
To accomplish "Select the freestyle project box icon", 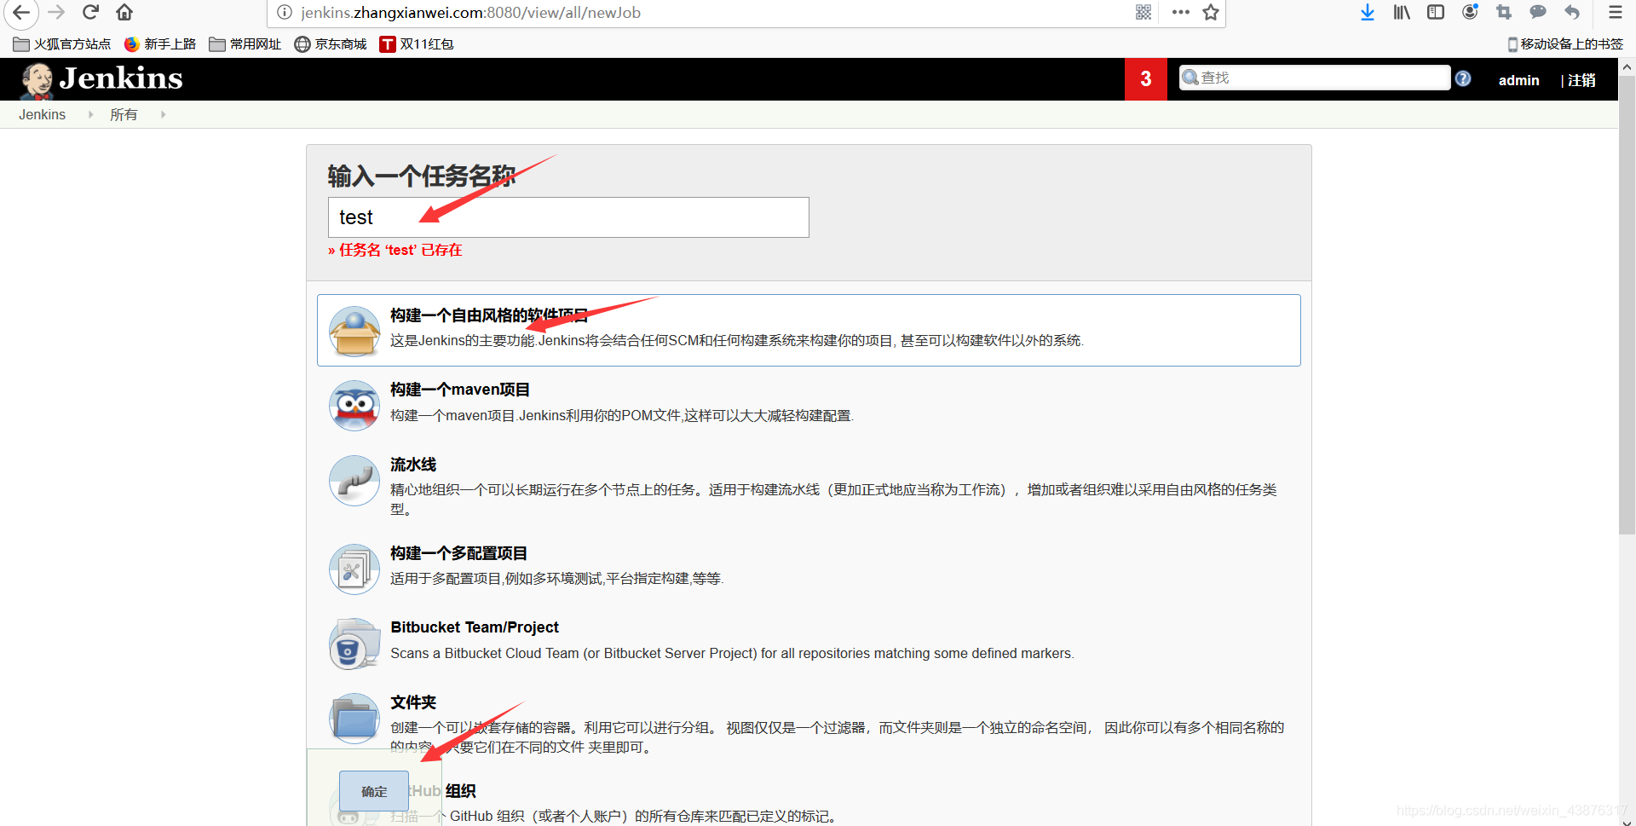I will click(x=354, y=331).
